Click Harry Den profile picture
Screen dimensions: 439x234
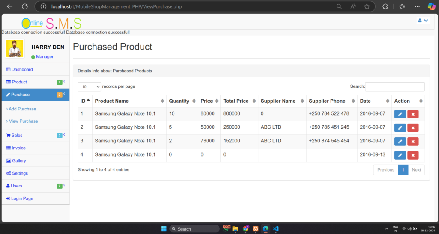point(15,49)
